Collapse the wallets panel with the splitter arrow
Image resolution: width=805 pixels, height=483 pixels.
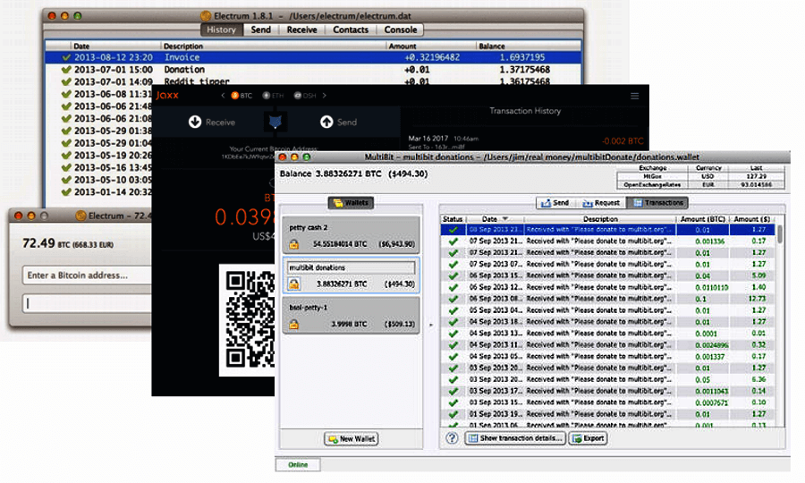[x=430, y=326]
